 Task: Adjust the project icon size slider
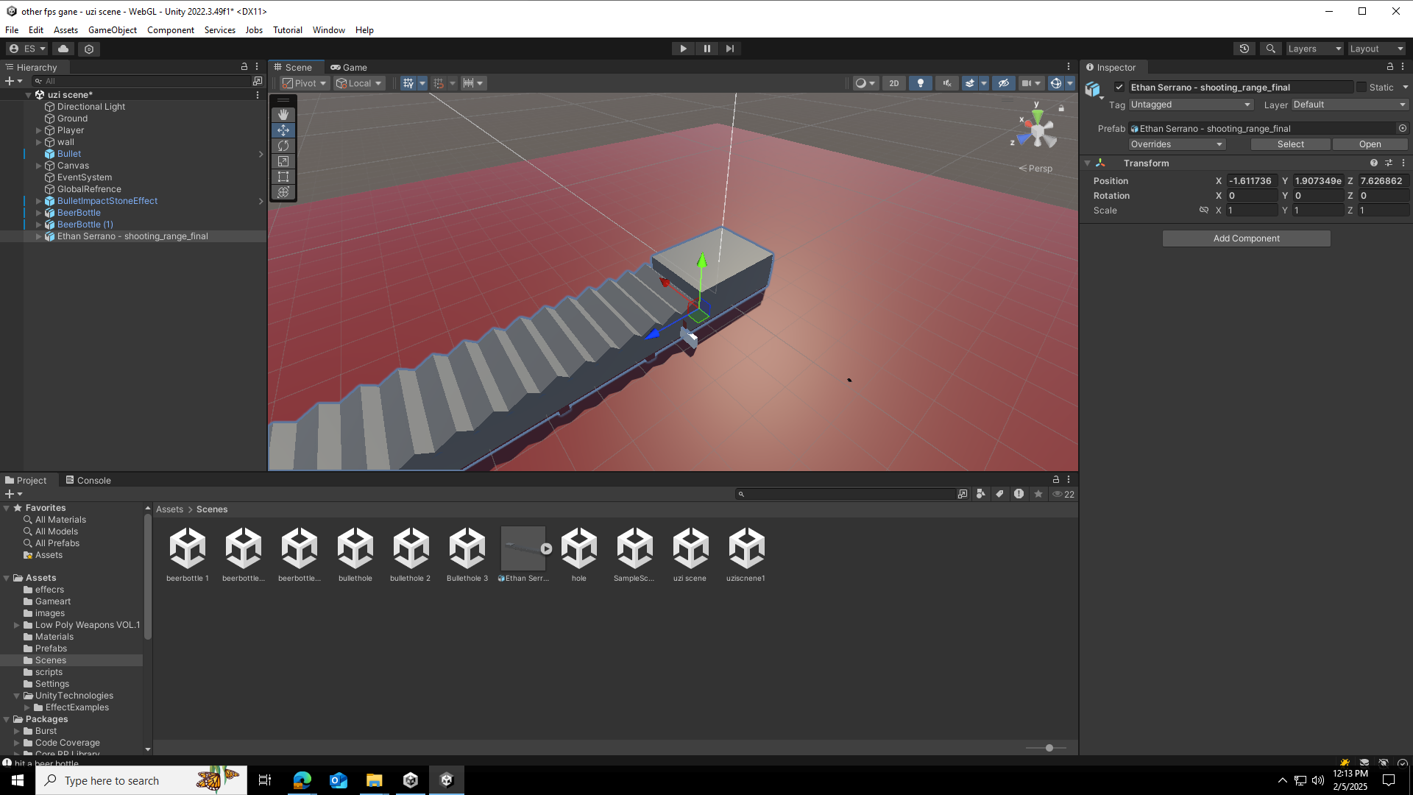[x=1049, y=748]
